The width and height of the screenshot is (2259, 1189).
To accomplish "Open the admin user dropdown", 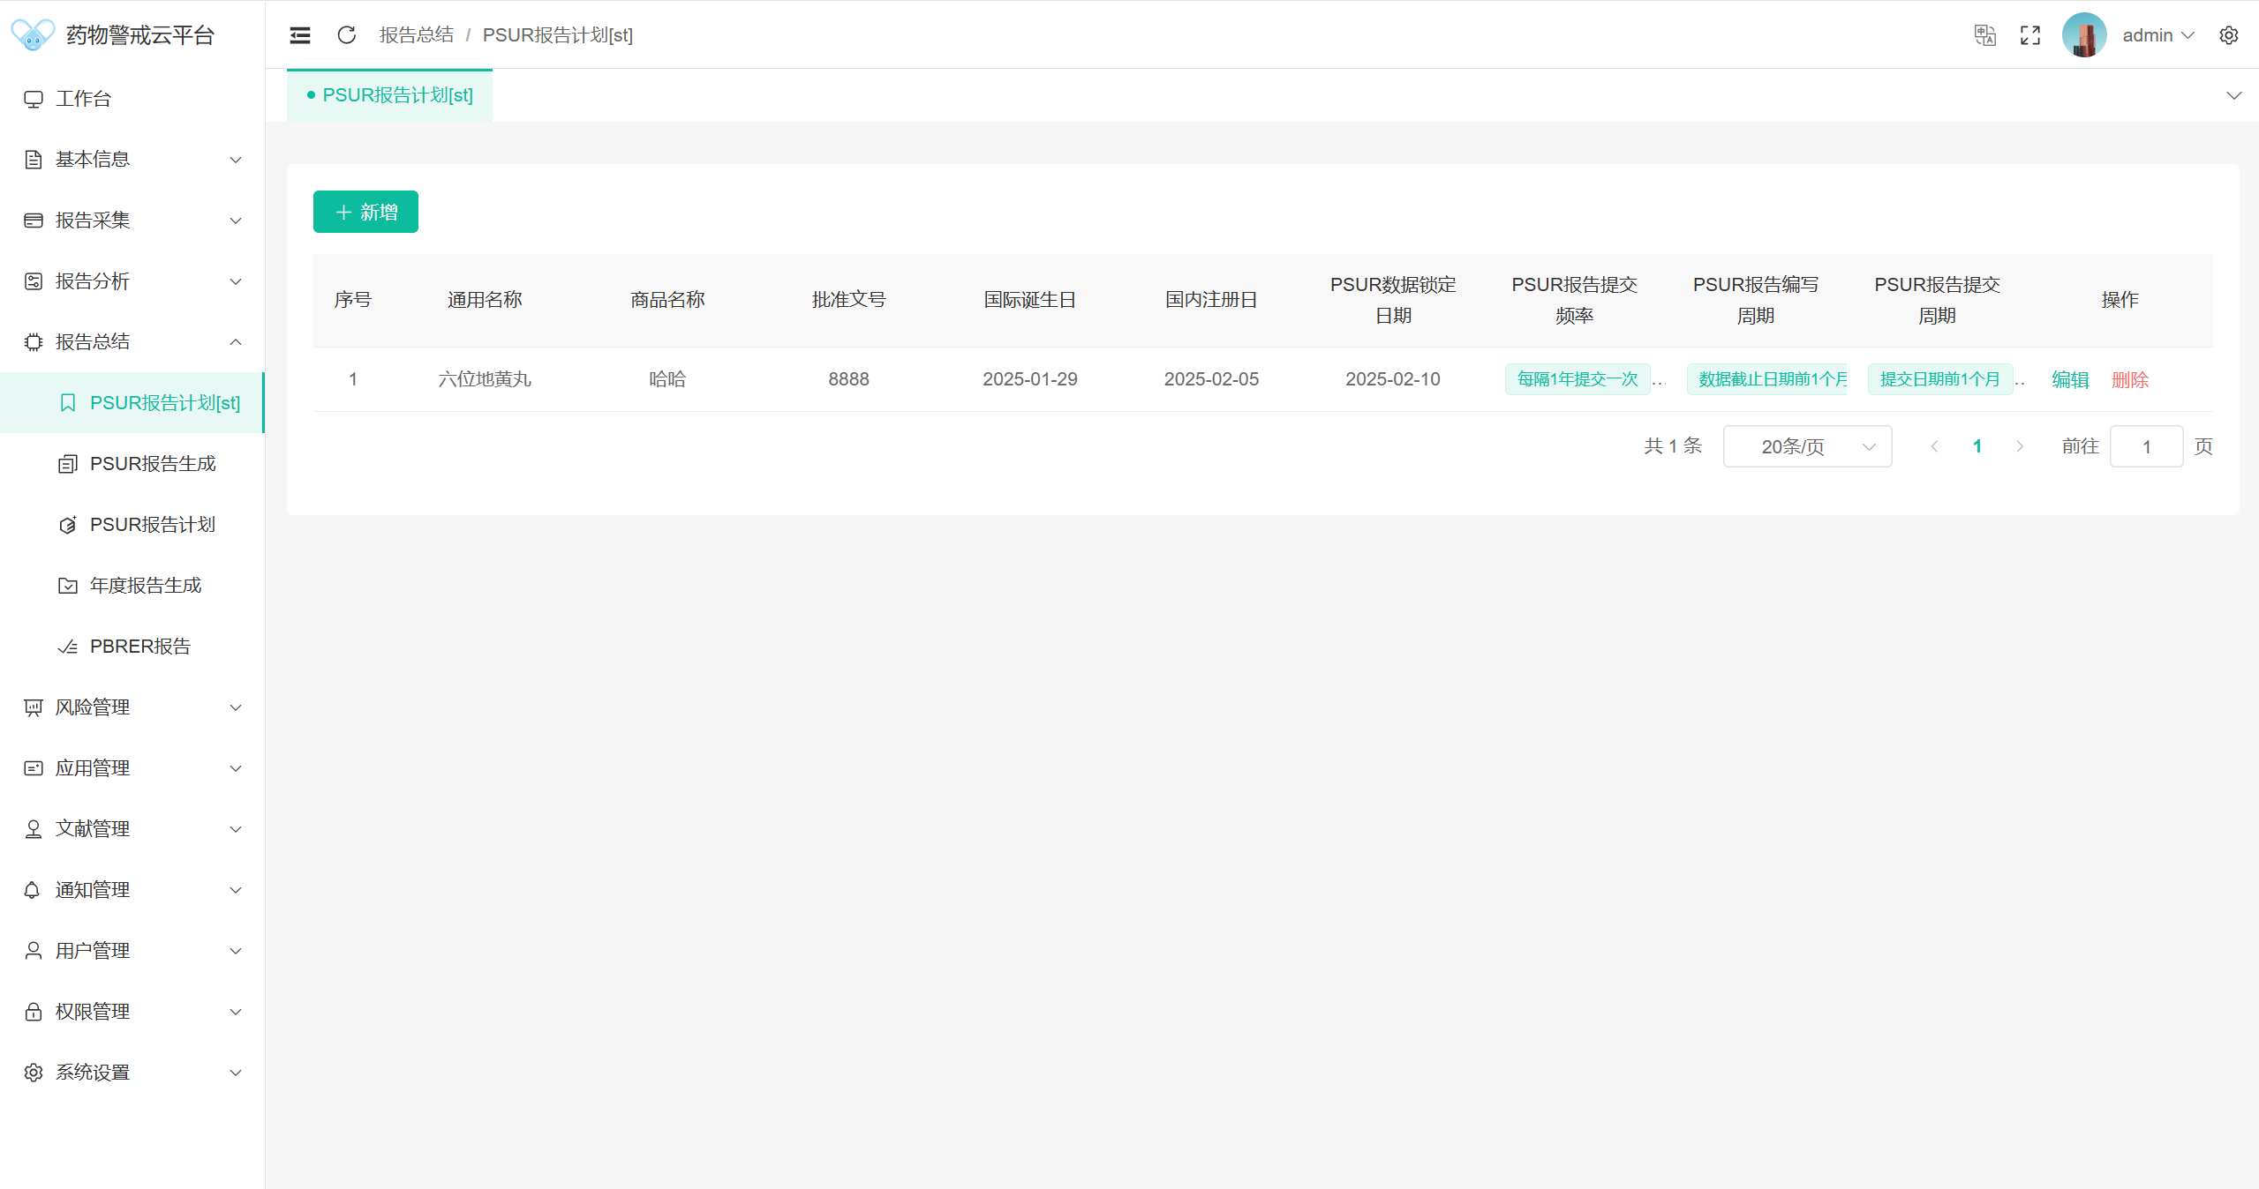I will pos(2157,35).
